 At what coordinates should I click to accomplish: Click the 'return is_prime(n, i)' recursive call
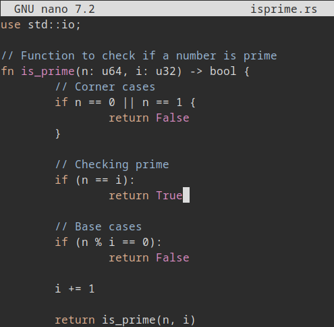[125, 320]
